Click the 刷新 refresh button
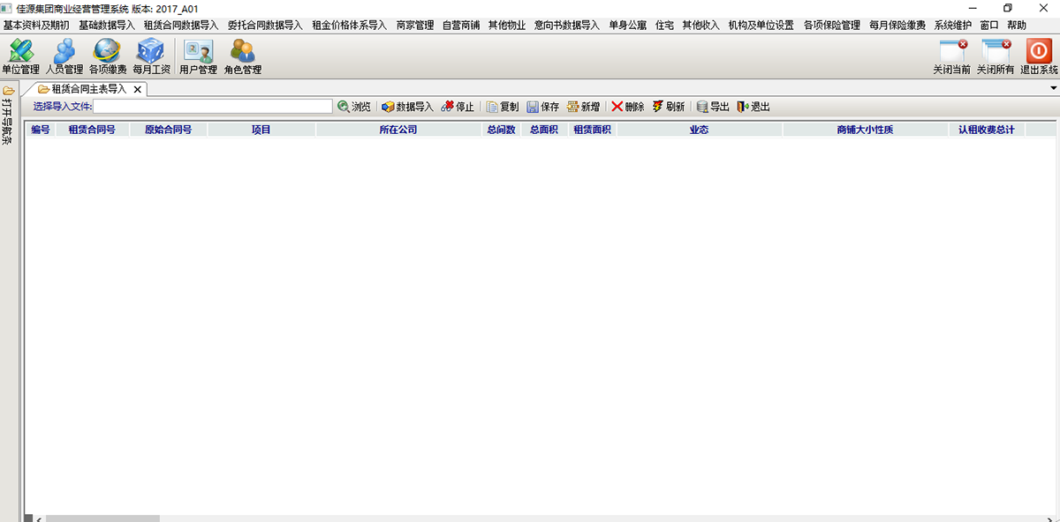 pyautogui.click(x=669, y=107)
